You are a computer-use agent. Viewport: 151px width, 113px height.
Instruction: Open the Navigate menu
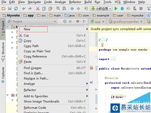coord(34,2)
